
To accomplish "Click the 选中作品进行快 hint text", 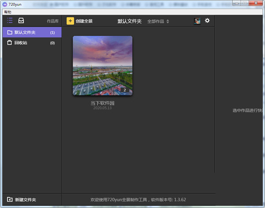I will coord(248,111).
